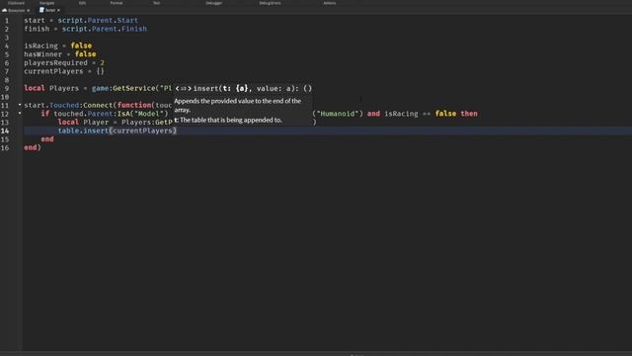Image resolution: width=632 pixels, height=356 pixels.
Task: Click 'local Player' on line 13
Action: point(83,123)
